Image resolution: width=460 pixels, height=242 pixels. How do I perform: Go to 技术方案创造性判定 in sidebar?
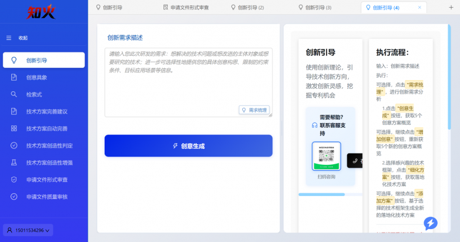tap(49, 145)
